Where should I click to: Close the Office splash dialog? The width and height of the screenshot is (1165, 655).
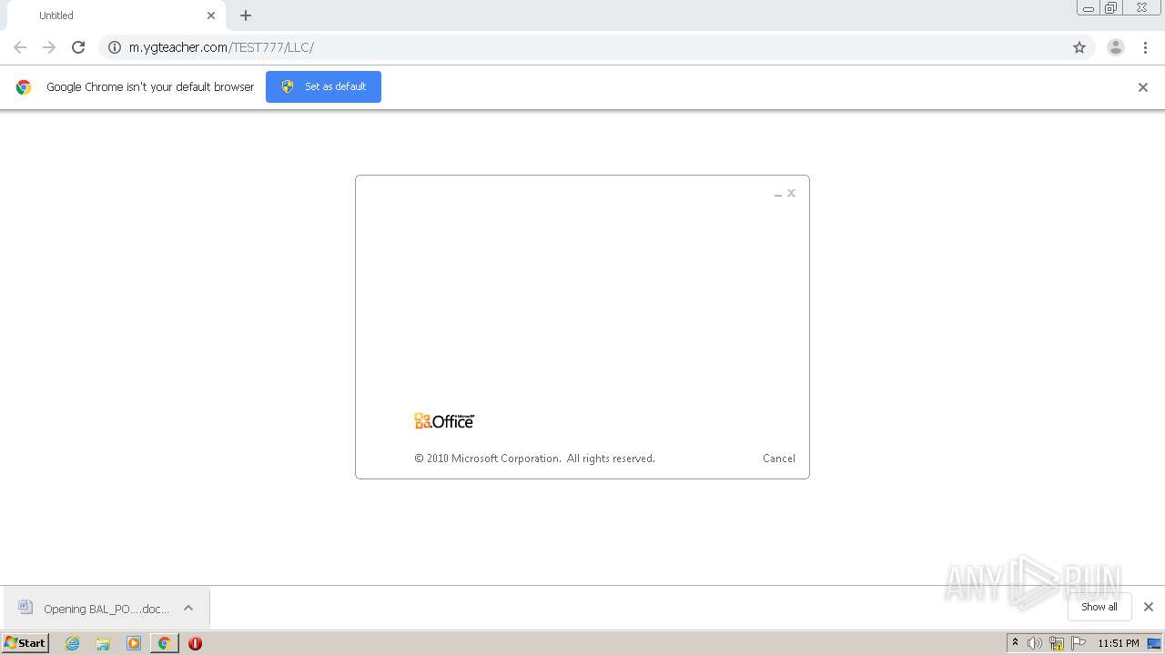(x=792, y=193)
